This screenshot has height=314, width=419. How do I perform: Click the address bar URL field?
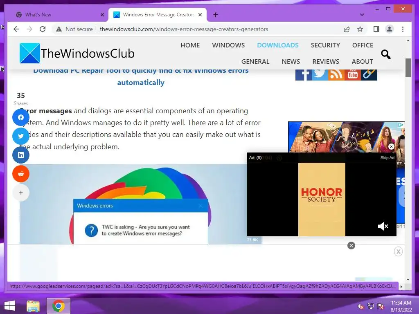coord(184,29)
